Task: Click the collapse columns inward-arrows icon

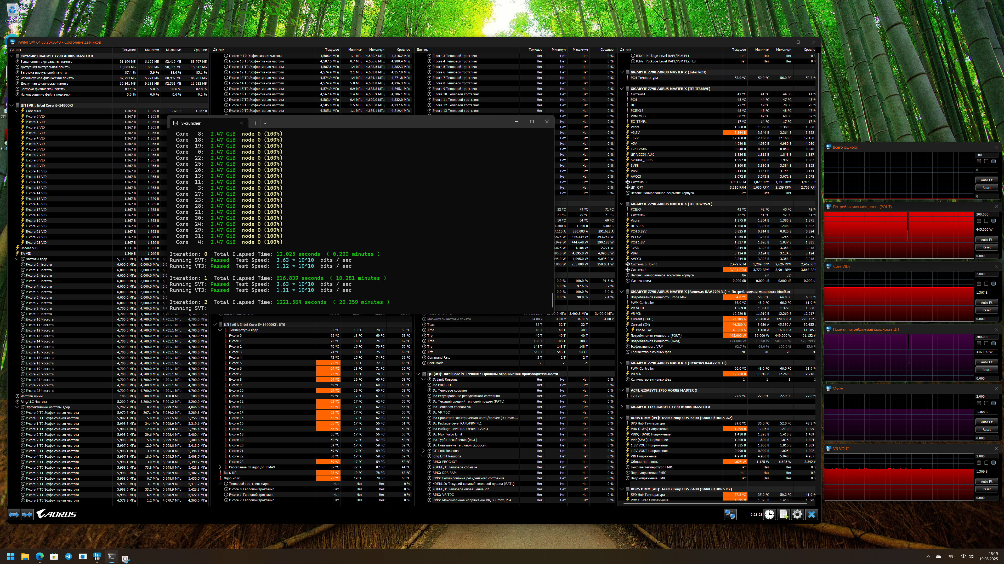Action: tap(27, 515)
